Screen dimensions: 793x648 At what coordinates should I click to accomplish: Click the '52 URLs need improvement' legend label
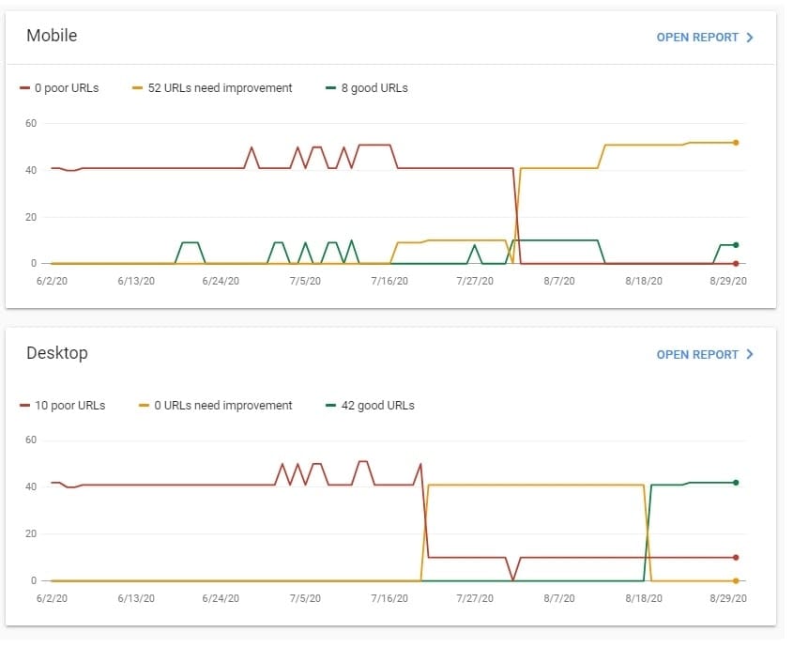point(220,88)
